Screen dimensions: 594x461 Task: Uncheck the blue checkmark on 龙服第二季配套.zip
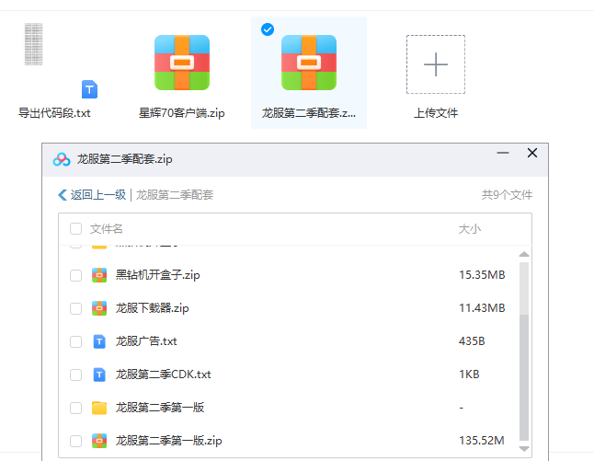tap(268, 29)
